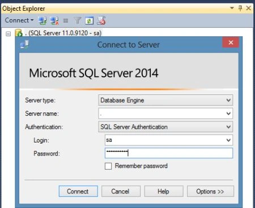Click the Delete activity toolbar icon
Screen dimensions: 255x208
pos(101,20)
